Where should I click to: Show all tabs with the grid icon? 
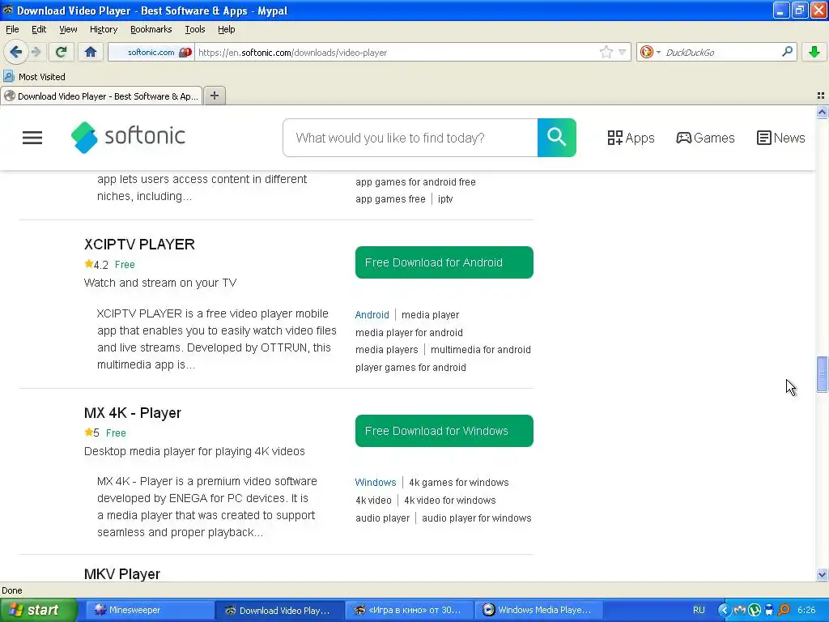pos(821,96)
